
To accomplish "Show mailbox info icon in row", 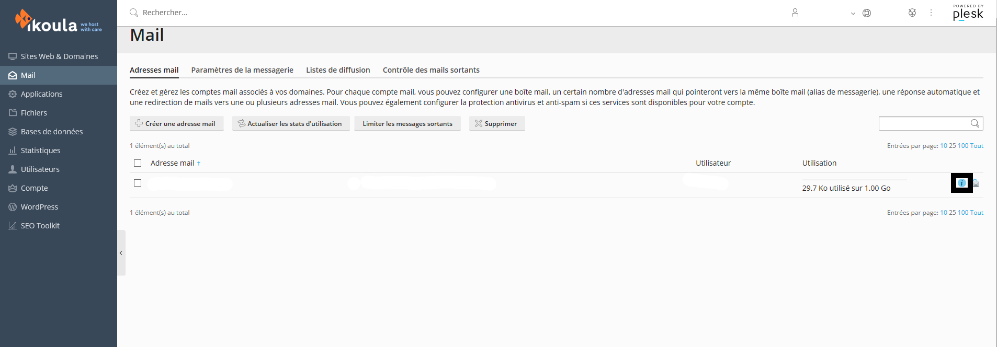I will tap(961, 183).
